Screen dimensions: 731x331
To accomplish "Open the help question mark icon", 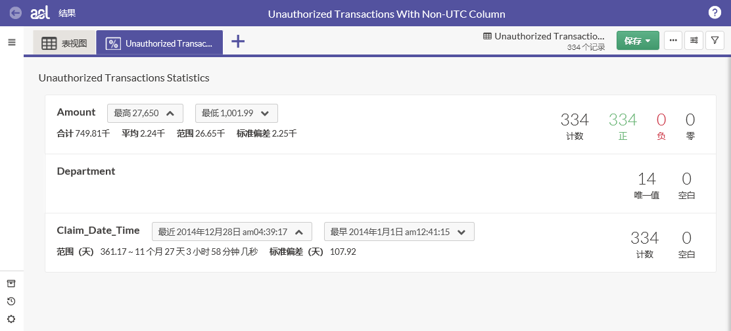I will pyautogui.click(x=715, y=13).
